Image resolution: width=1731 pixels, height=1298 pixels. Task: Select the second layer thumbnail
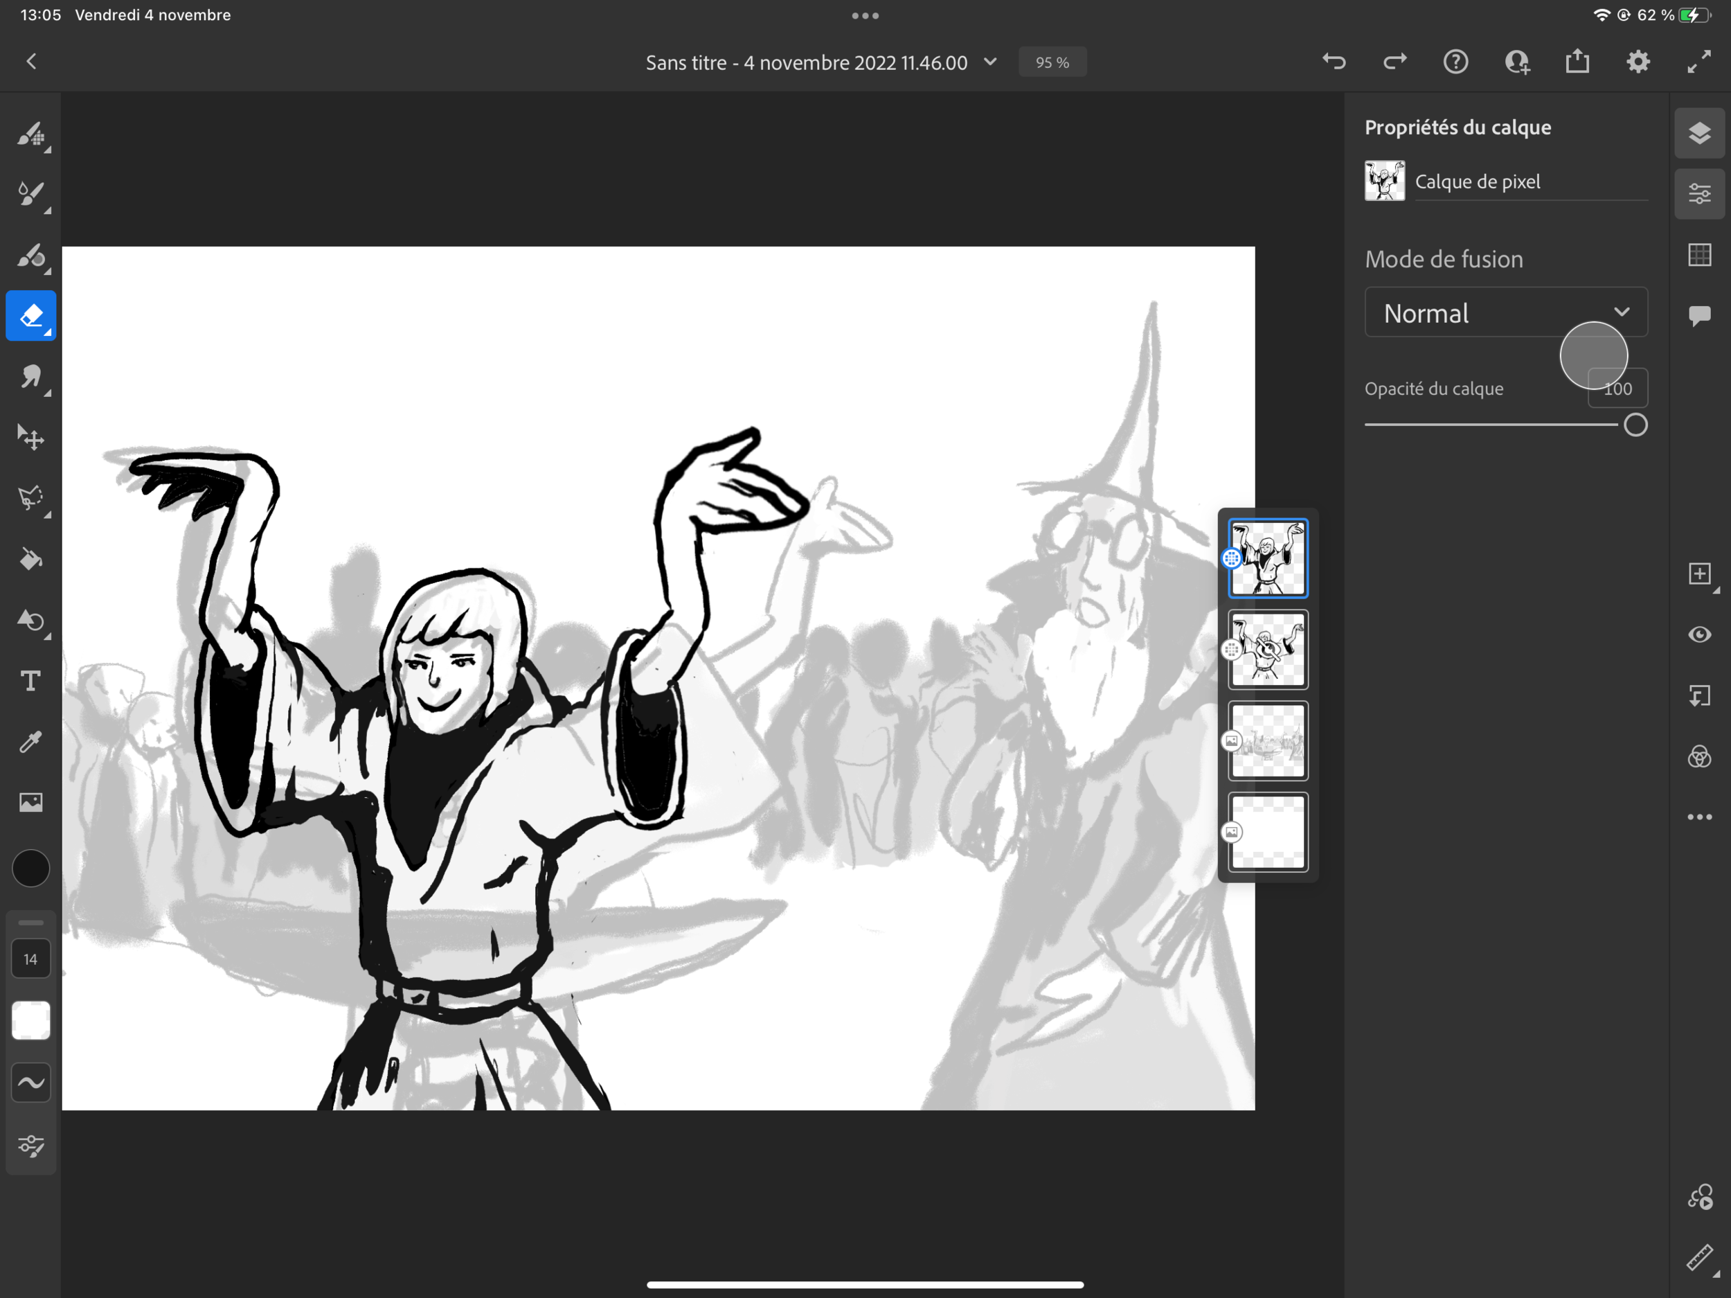pos(1268,650)
